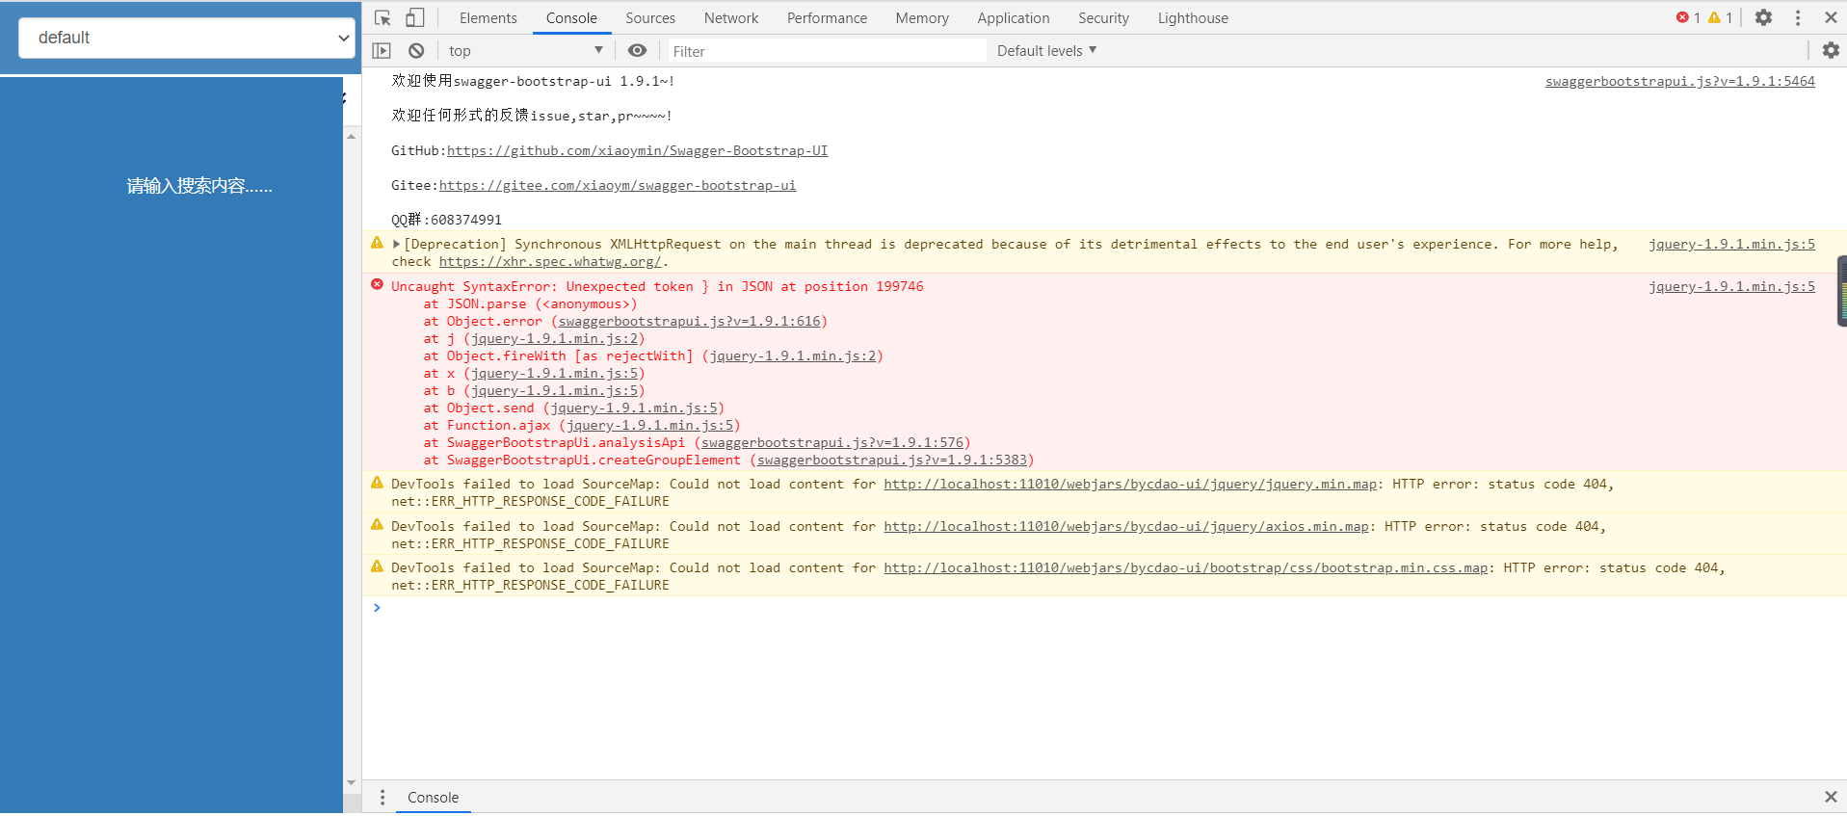Open the DevTools three-dot customize menu

click(x=1798, y=17)
